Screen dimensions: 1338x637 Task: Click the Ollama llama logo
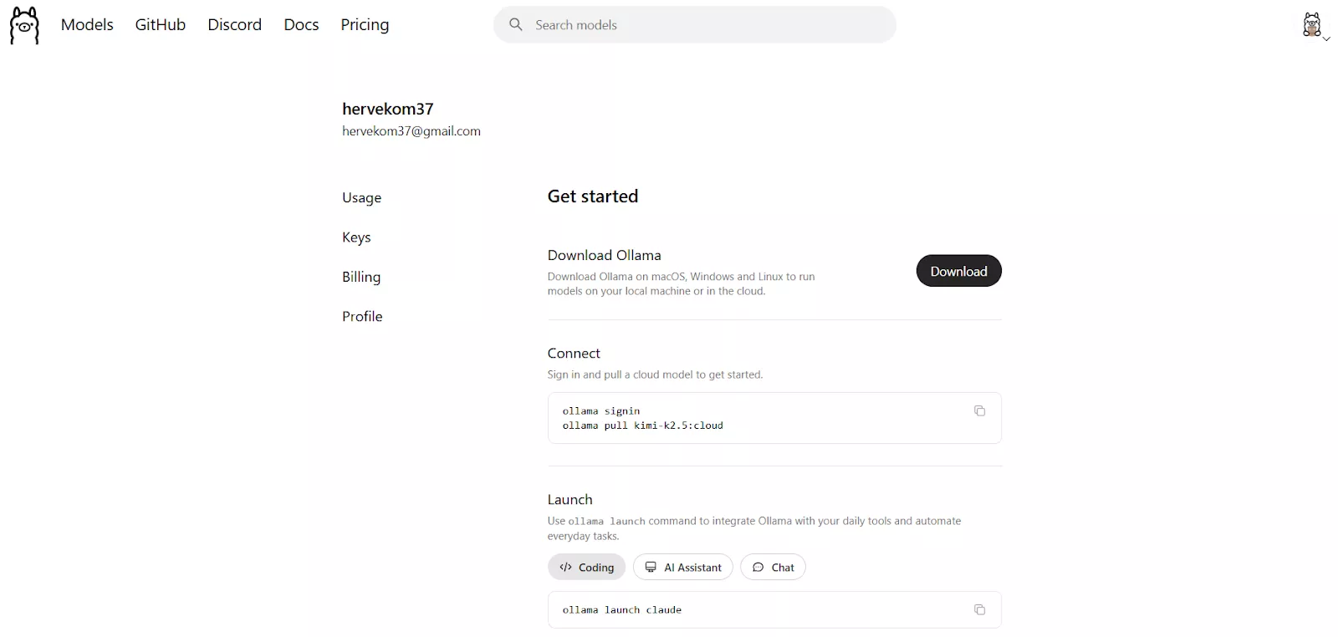pos(24,25)
